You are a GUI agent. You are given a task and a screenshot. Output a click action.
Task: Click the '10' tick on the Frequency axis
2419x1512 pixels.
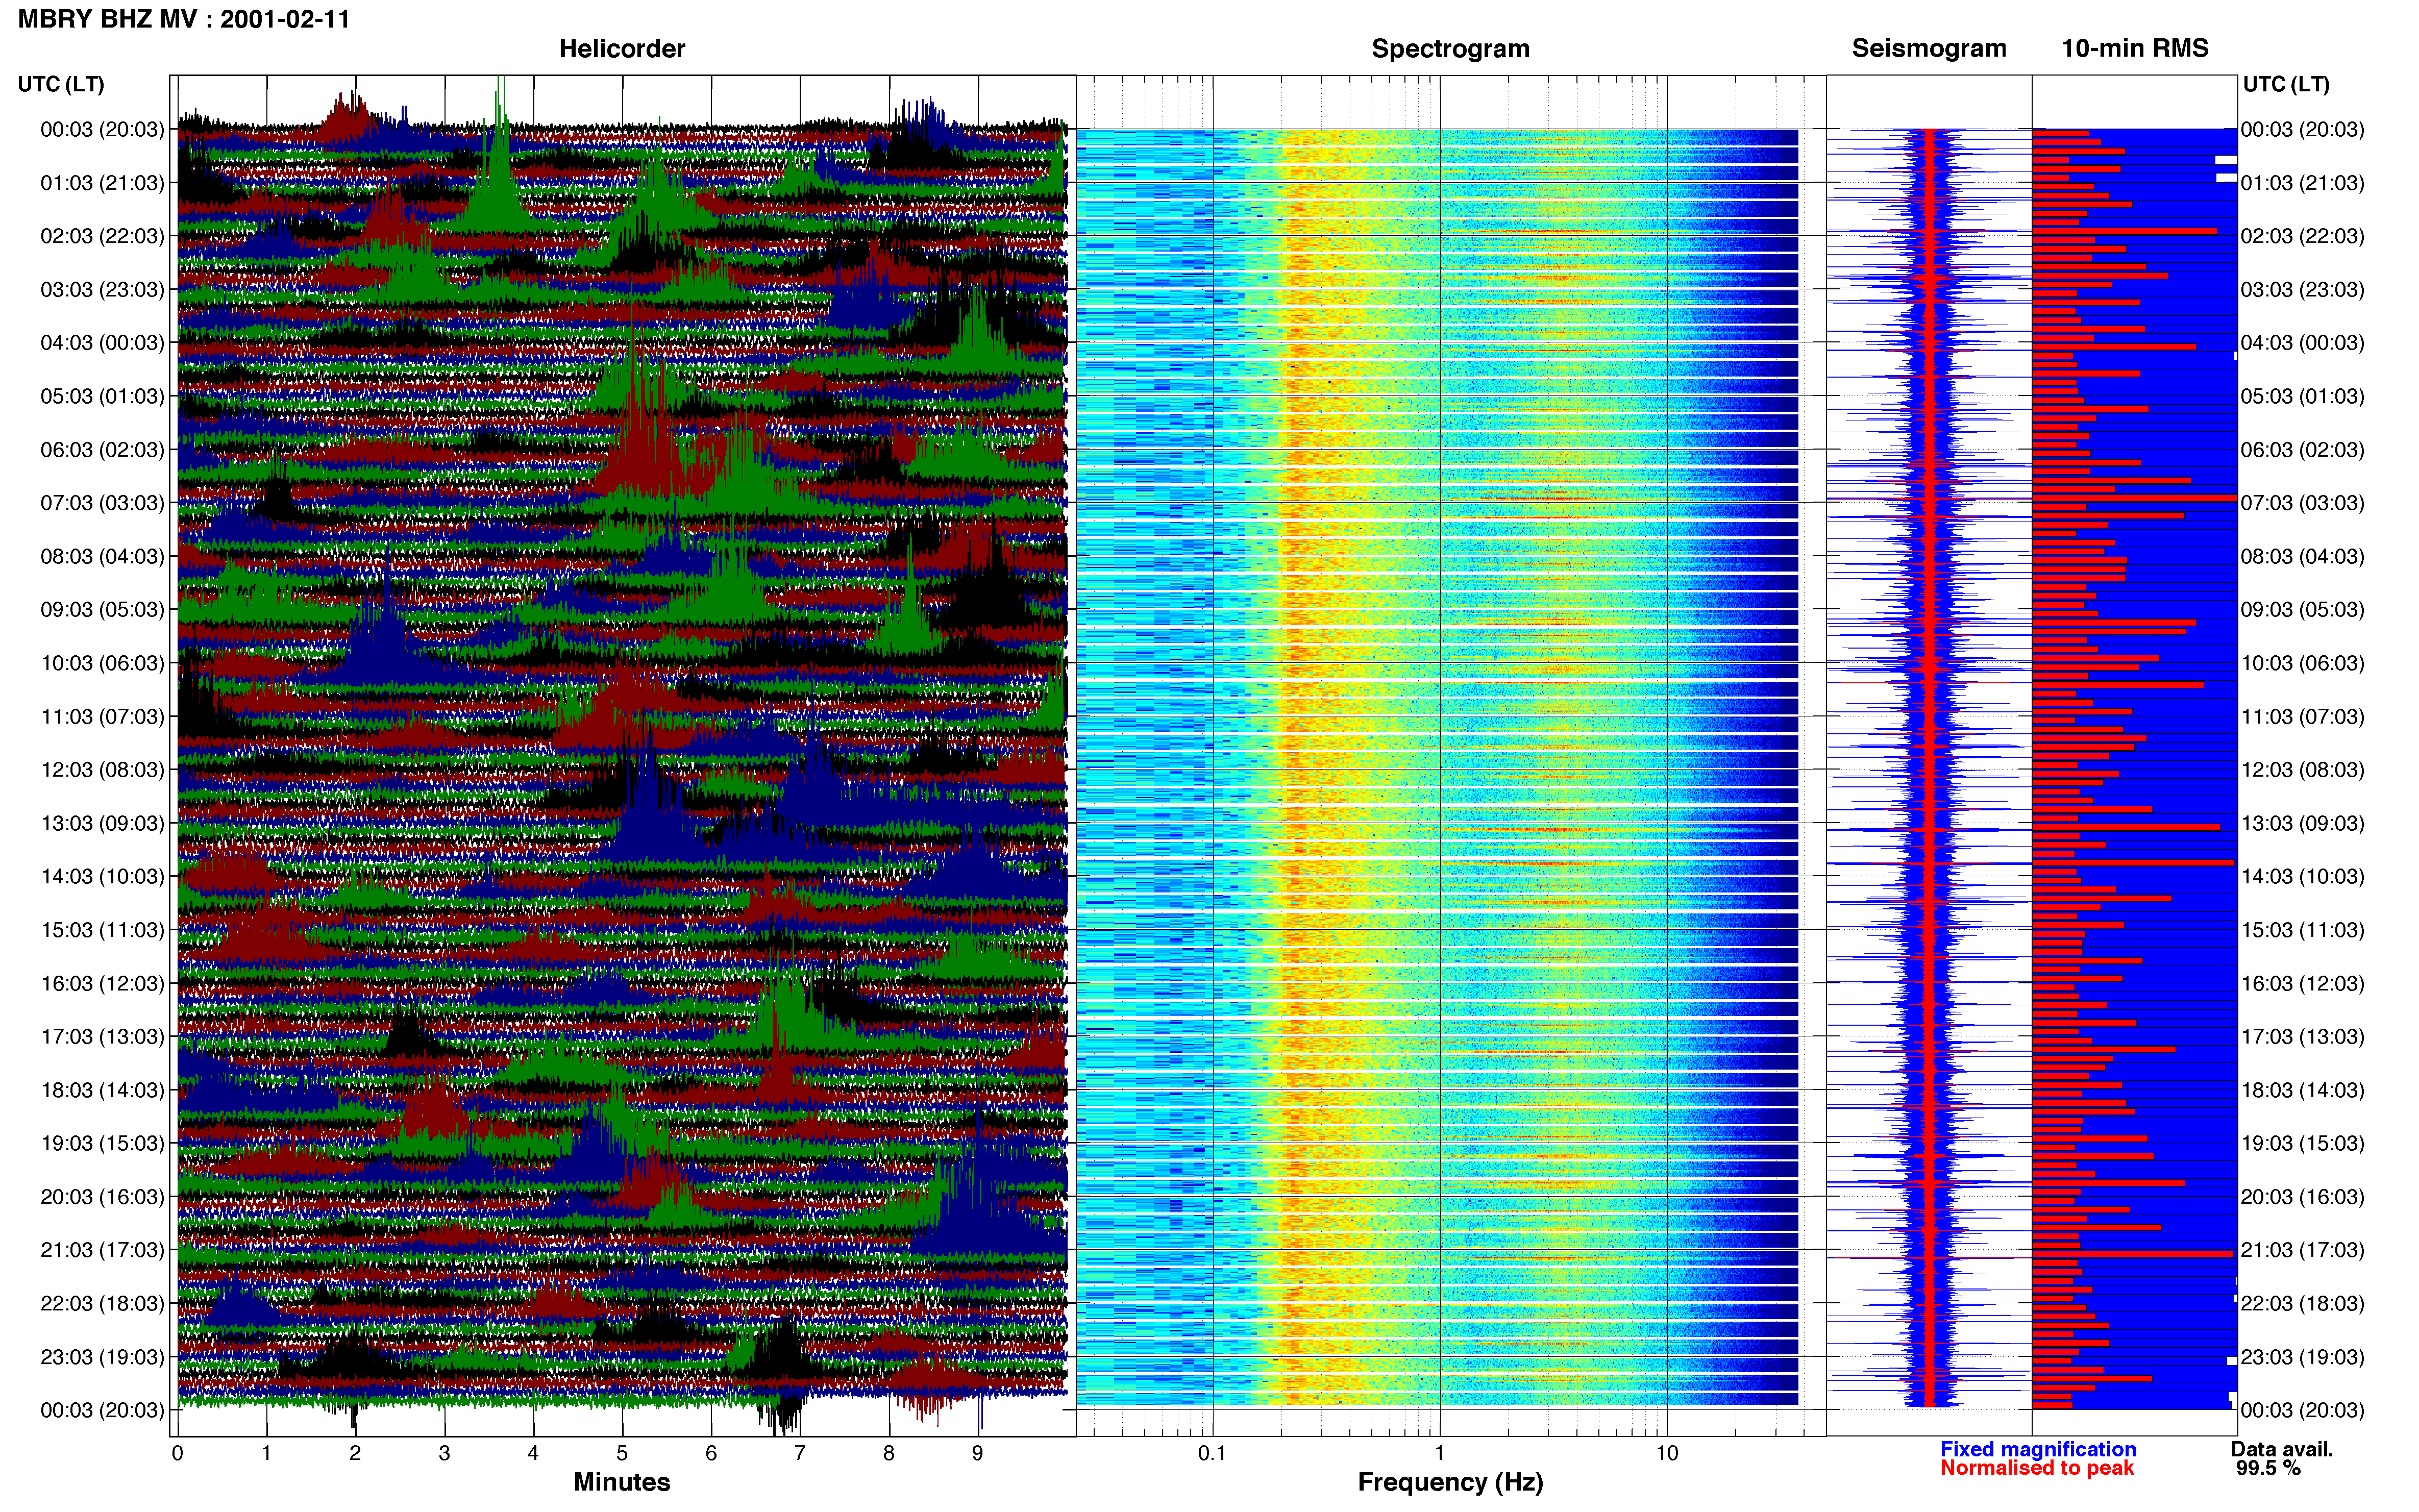point(1667,1454)
